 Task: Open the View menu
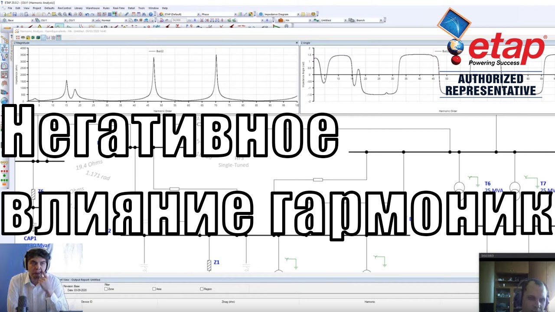pos(27,8)
